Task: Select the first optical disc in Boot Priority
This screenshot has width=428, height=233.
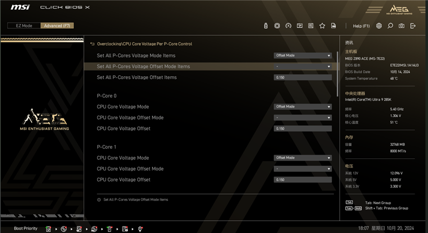Action: click(x=64, y=229)
